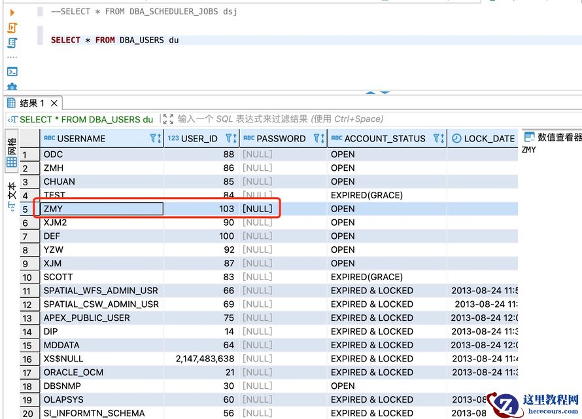Open the 数值查看器 value viewer panel

coord(553,137)
